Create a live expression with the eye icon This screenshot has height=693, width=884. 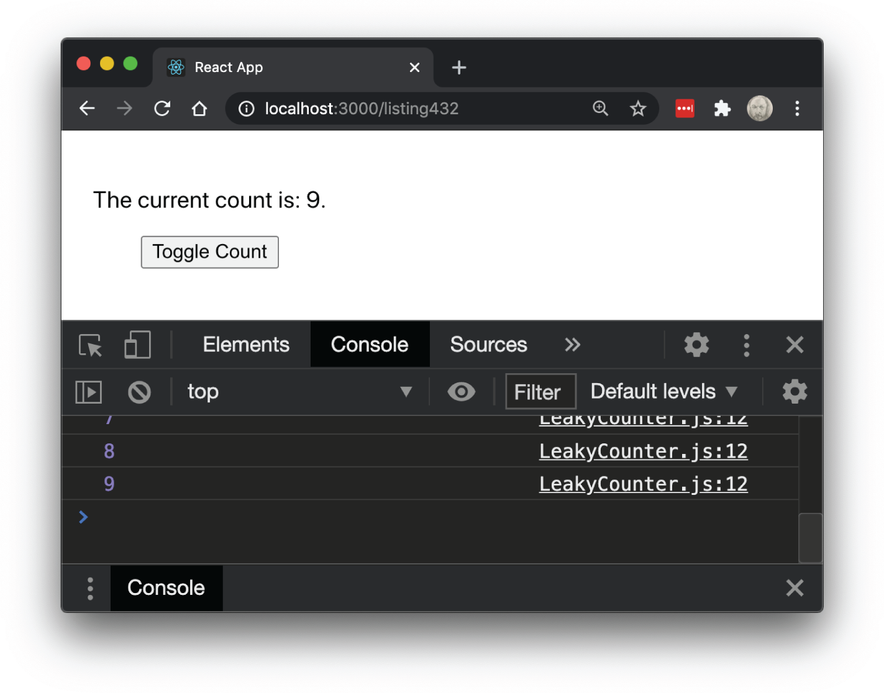pyautogui.click(x=461, y=392)
